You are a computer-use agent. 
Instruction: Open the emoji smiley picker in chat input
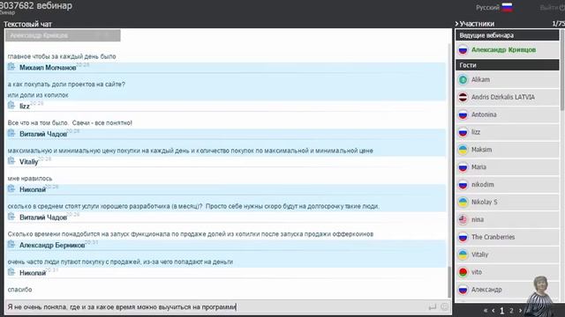tap(445, 307)
